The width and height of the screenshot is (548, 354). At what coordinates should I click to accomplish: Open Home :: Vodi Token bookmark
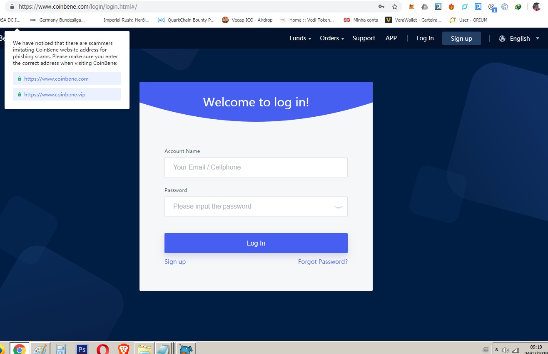[307, 20]
